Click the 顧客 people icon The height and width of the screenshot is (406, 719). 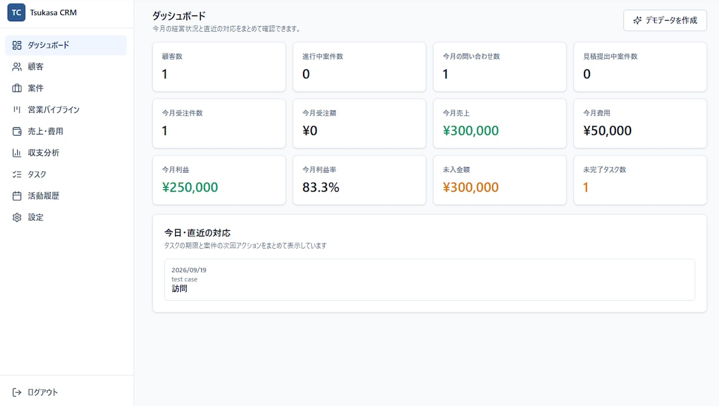click(17, 67)
